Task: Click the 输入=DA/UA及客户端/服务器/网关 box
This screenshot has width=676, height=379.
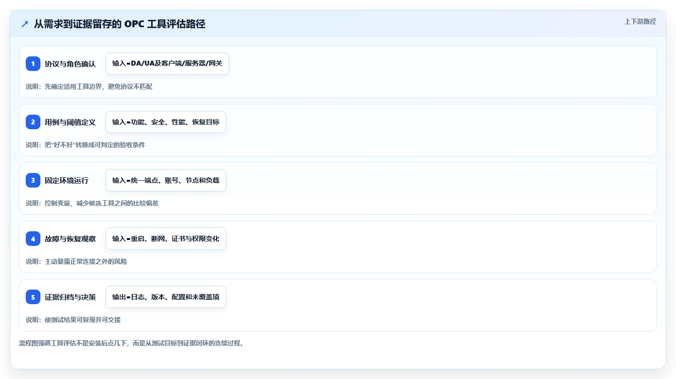Action: point(167,64)
